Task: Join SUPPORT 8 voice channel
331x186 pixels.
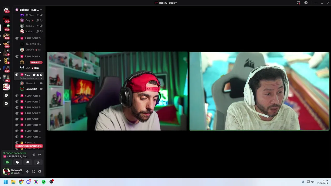Action: [29, 107]
